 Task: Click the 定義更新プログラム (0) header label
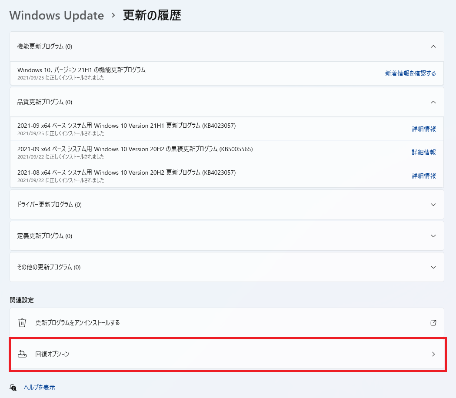tap(44, 236)
